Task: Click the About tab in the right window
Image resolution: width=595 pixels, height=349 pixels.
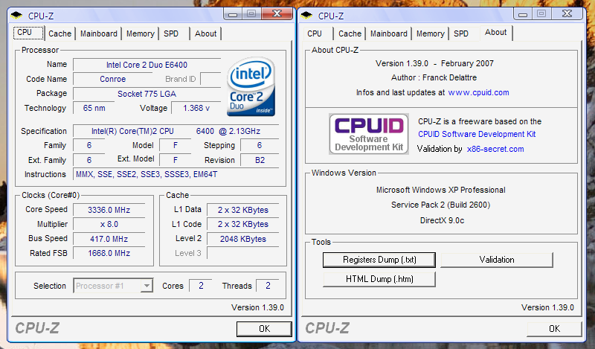Action: (495, 32)
